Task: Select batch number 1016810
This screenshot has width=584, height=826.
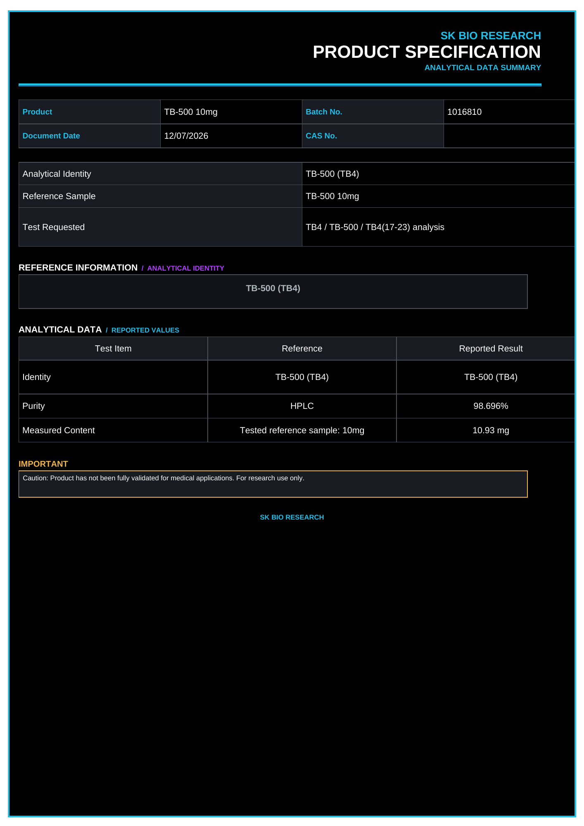Action: coord(464,112)
